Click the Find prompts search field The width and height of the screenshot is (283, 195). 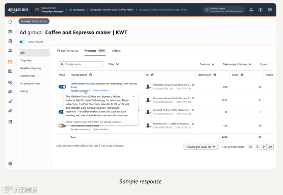[81, 64]
